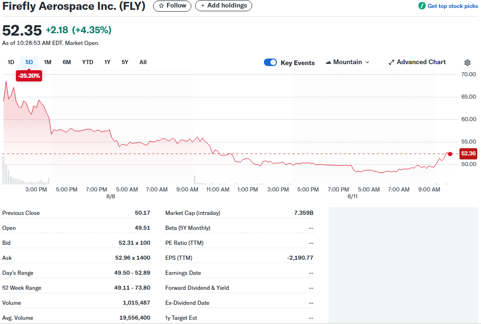The height and width of the screenshot is (324, 481).
Task: Click the 70.00 y-axis price label
Action: click(x=468, y=74)
